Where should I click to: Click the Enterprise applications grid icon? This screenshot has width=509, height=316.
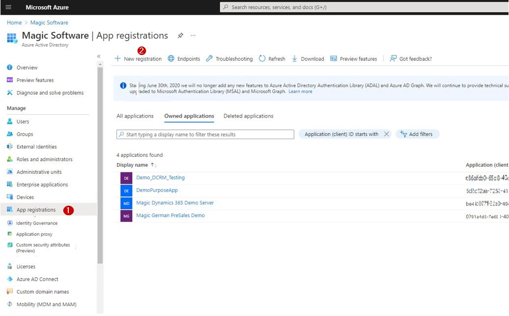click(10, 184)
